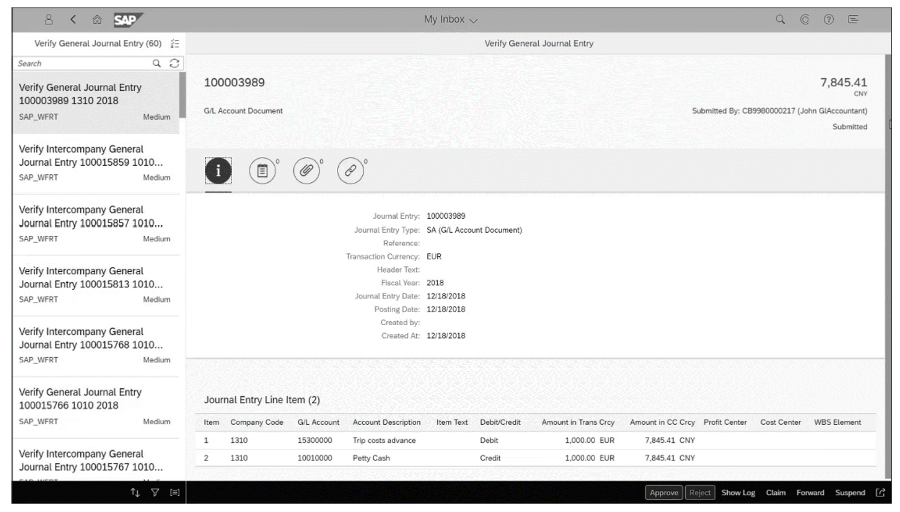Click the Search field above the task list
900x512 pixels.
pyautogui.click(x=80, y=63)
